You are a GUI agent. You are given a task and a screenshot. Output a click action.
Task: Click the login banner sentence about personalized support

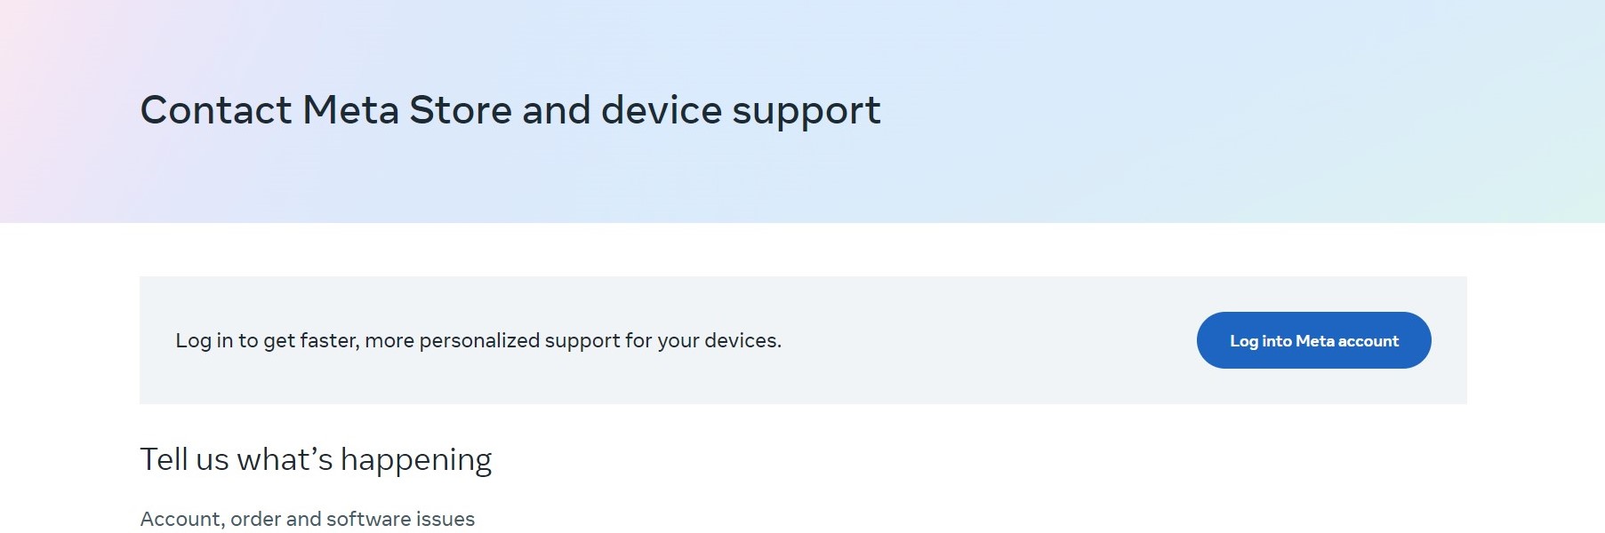[478, 341]
